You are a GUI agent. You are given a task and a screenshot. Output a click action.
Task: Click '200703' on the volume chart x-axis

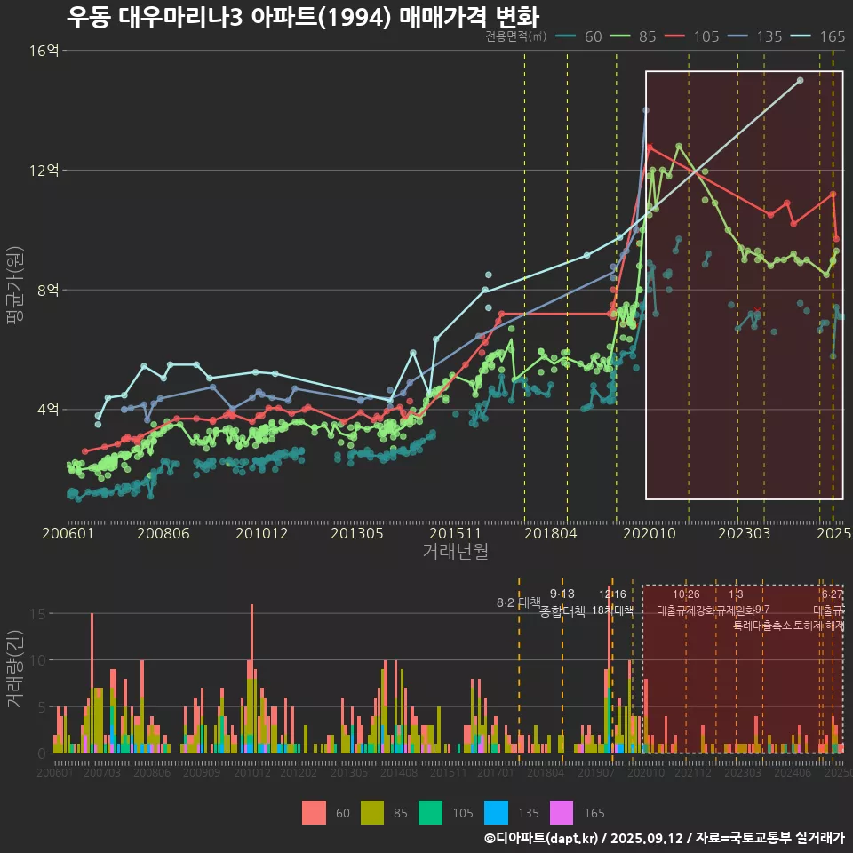tap(101, 772)
